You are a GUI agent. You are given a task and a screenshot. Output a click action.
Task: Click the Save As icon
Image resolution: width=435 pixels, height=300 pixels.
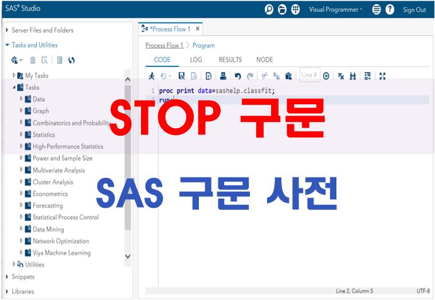194,76
